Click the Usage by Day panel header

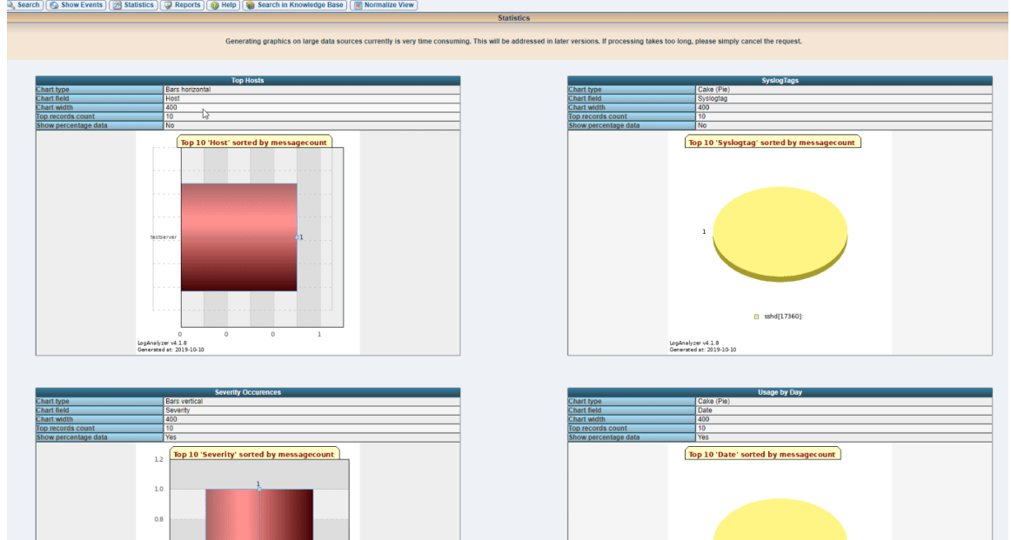780,392
